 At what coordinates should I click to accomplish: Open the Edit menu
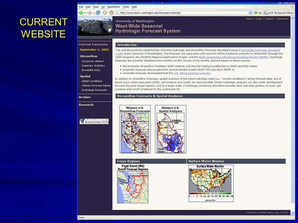88,7
